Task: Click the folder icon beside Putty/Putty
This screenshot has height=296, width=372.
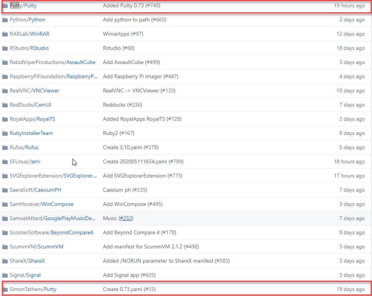Action: (5, 5)
